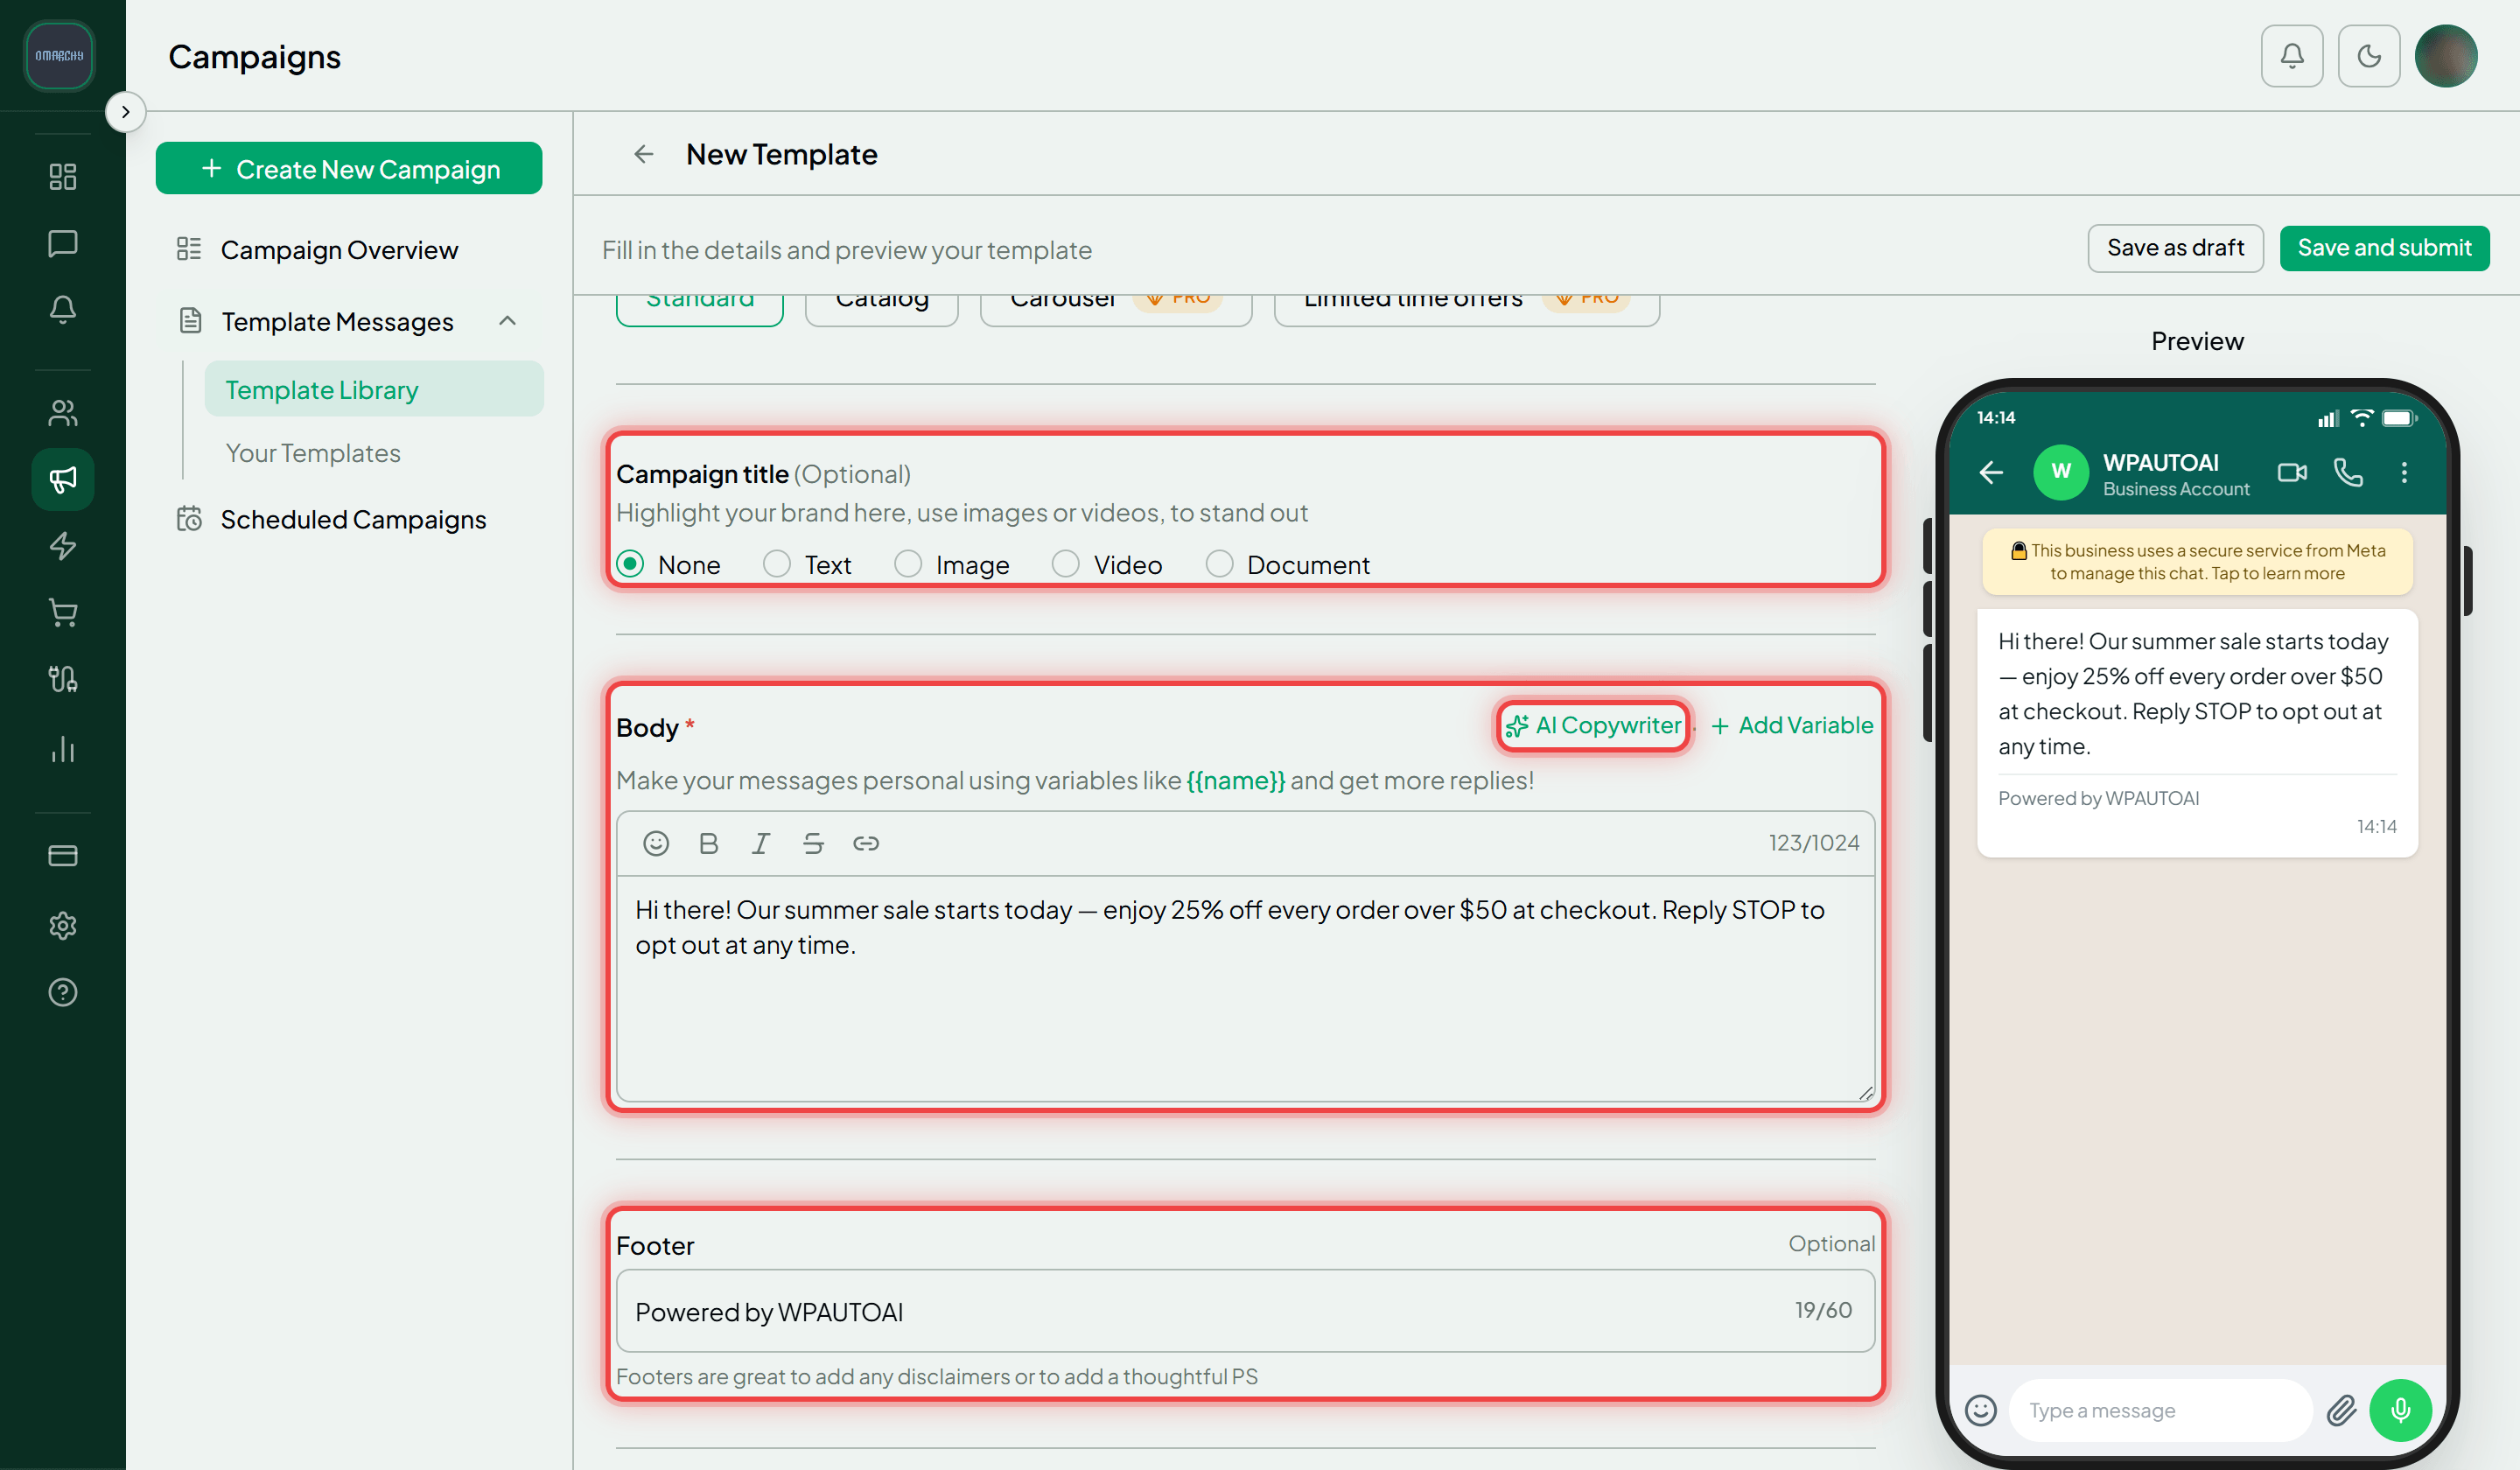Click the body text area resize handle
Image resolution: width=2520 pixels, height=1470 pixels.
(x=1865, y=1092)
